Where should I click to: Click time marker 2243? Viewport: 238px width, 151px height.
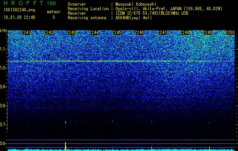tap(71, 32)
